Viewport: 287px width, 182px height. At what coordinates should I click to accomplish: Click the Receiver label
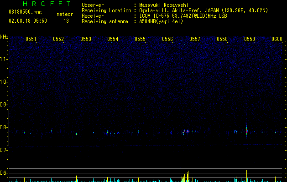(93, 16)
